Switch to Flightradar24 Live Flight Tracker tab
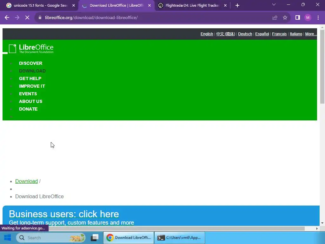 point(192,6)
